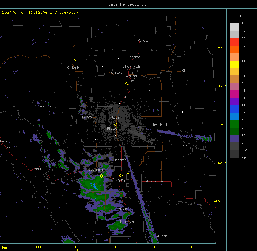This screenshot has height=251, width=257.
Task: Click the Drumheller city label
Action: tap(190, 145)
